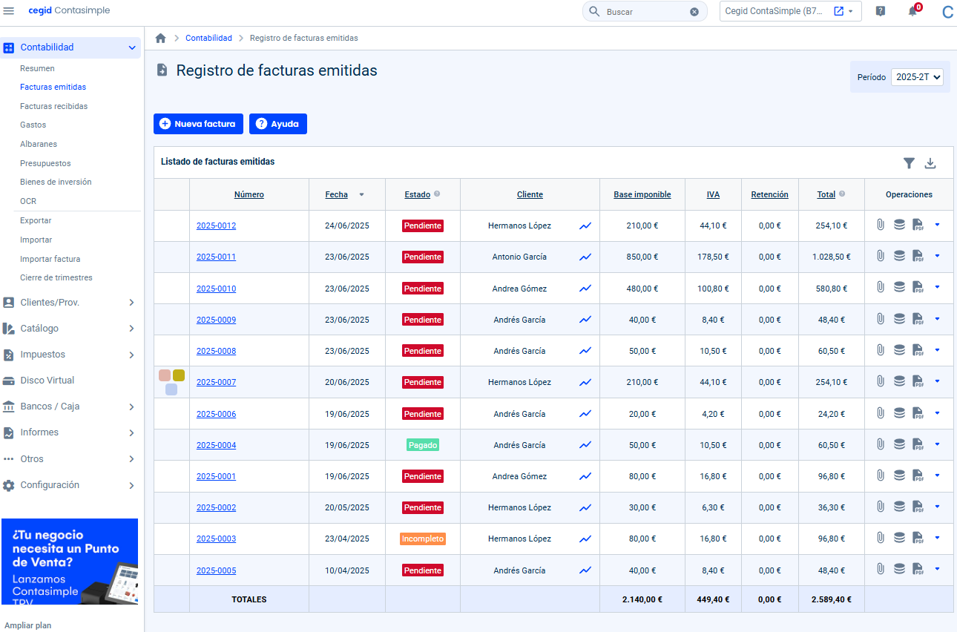View client stats chart for Antonio García
Viewport: 957px width, 632px height.
point(585,257)
